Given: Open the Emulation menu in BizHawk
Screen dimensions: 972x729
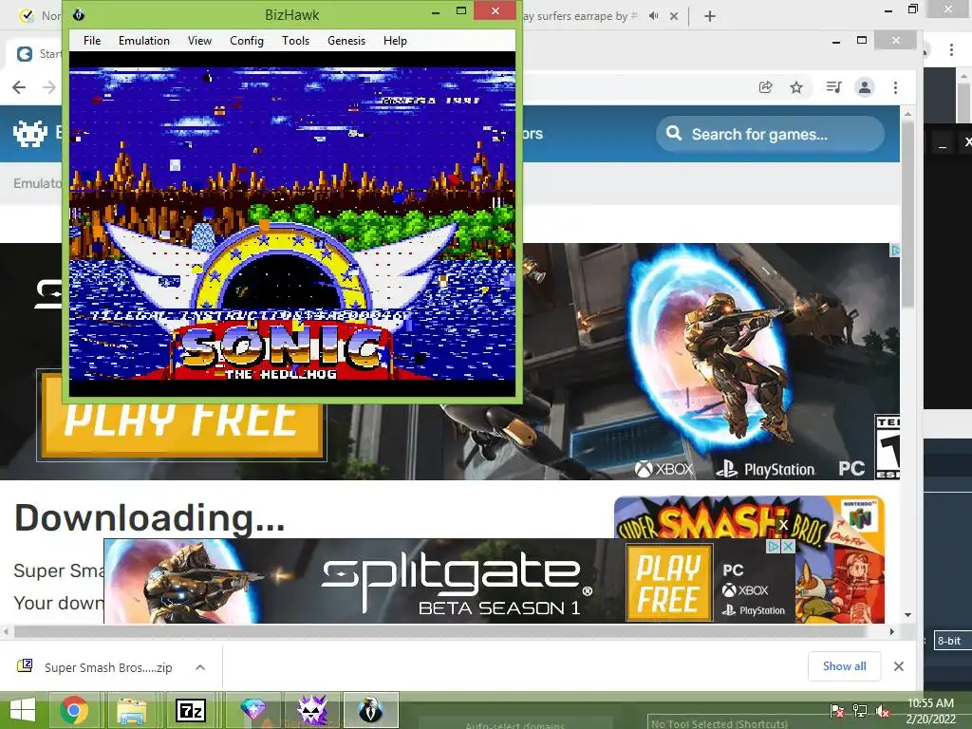Looking at the screenshot, I should pos(144,41).
